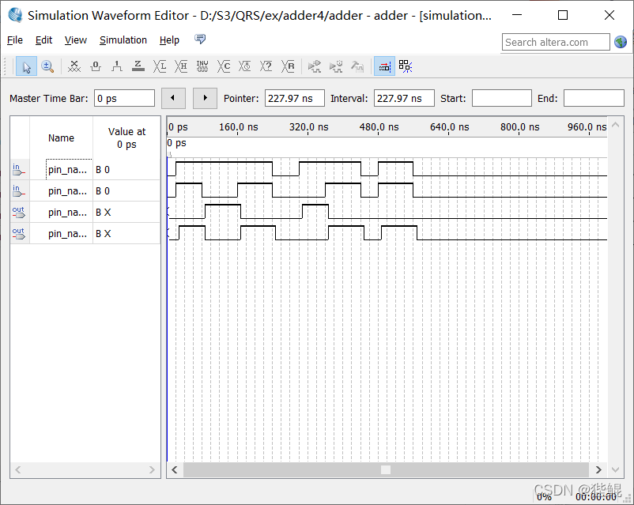Click the Master Time Bar field
Screen dimensions: 634x505
[124, 98]
